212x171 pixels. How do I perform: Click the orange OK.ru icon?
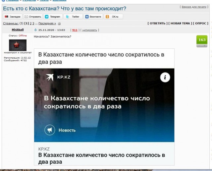(x=107, y=17)
